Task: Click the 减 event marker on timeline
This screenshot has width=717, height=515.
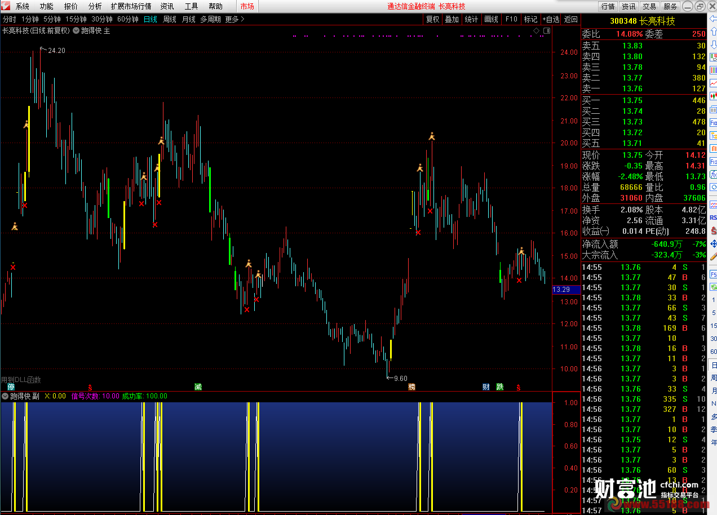Action: (198, 387)
